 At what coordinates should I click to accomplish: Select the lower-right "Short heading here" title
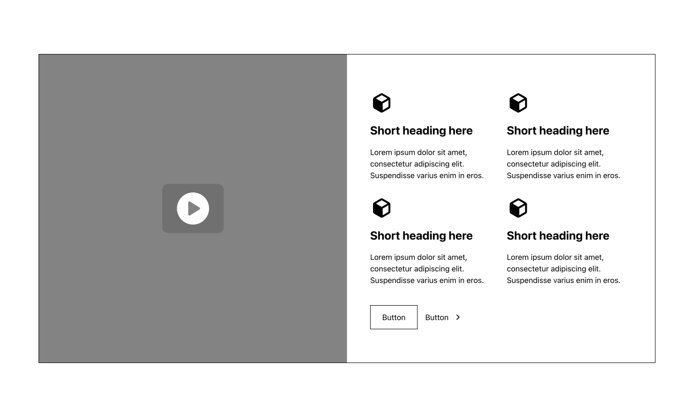[x=558, y=236]
